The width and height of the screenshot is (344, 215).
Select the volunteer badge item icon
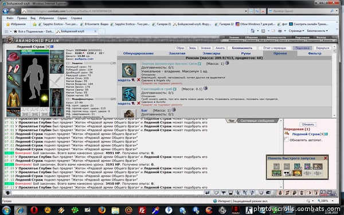[x=129, y=70]
